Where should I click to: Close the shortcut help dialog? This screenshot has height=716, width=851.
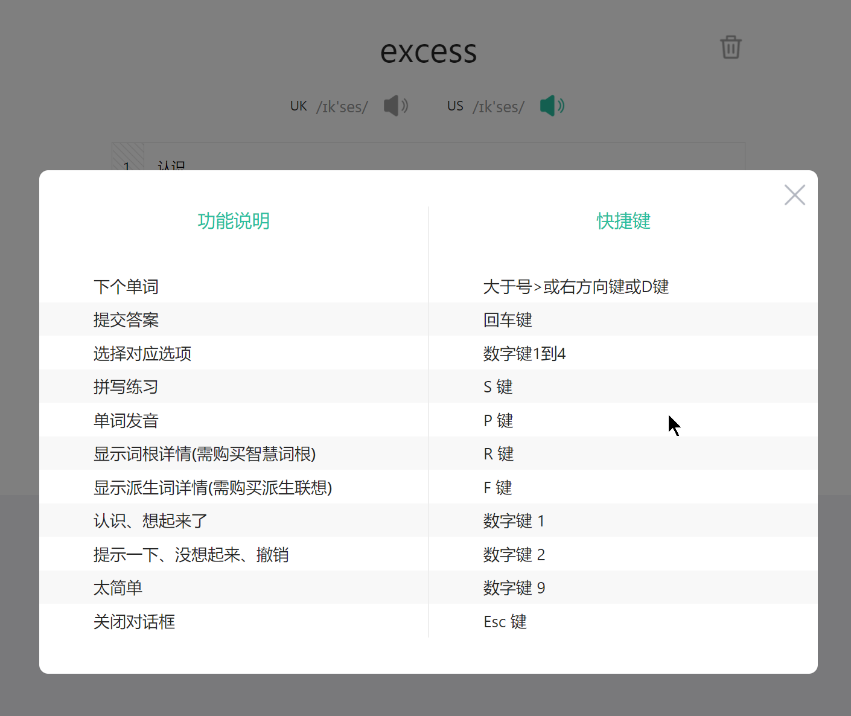[x=794, y=195]
